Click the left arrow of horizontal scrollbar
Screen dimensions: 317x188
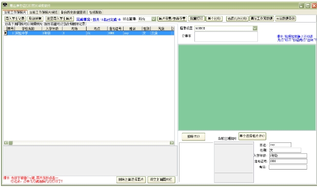click(x=6, y=143)
